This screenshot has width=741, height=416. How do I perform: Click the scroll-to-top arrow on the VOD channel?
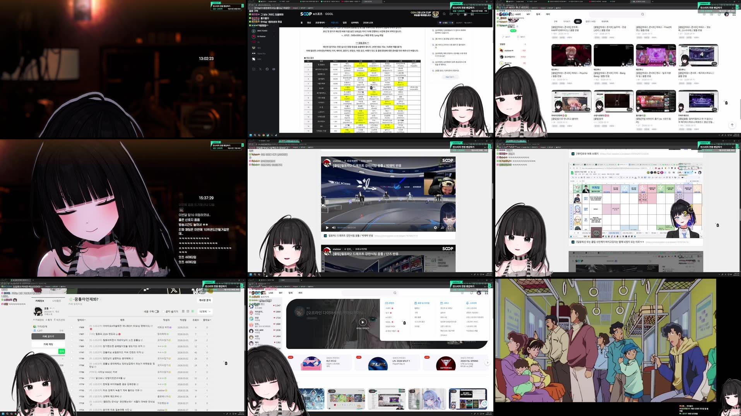pos(732,125)
